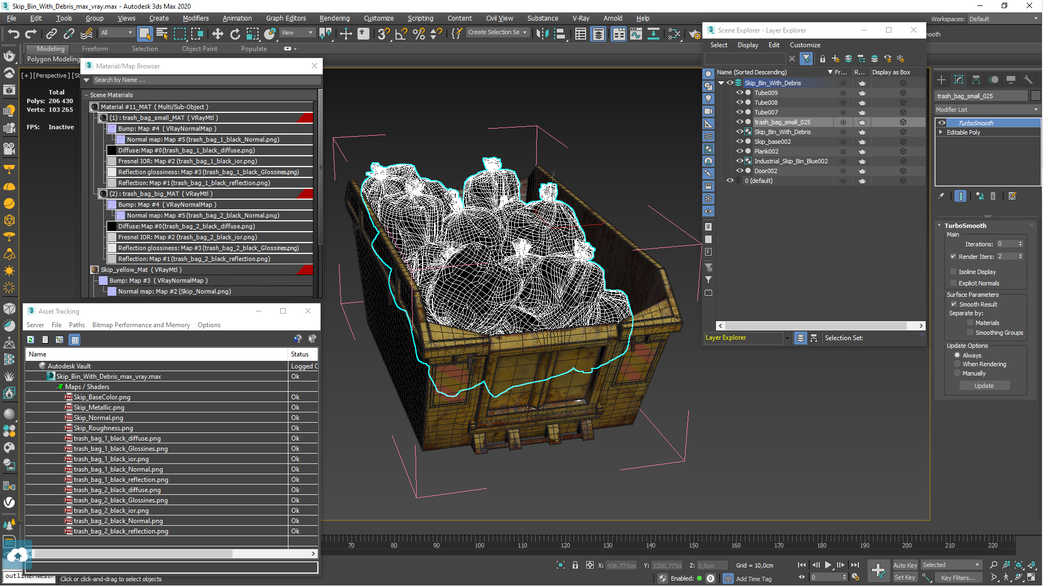Select the When Rendering update option
The image size is (1043, 586).
click(957, 364)
